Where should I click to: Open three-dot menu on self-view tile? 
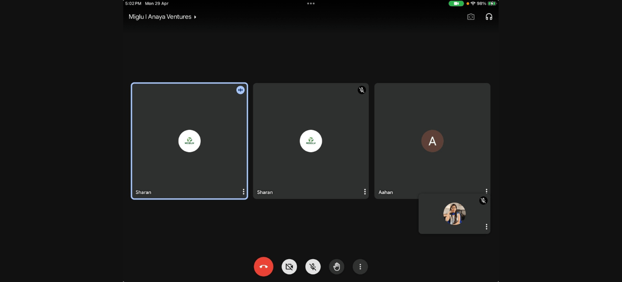click(486, 227)
